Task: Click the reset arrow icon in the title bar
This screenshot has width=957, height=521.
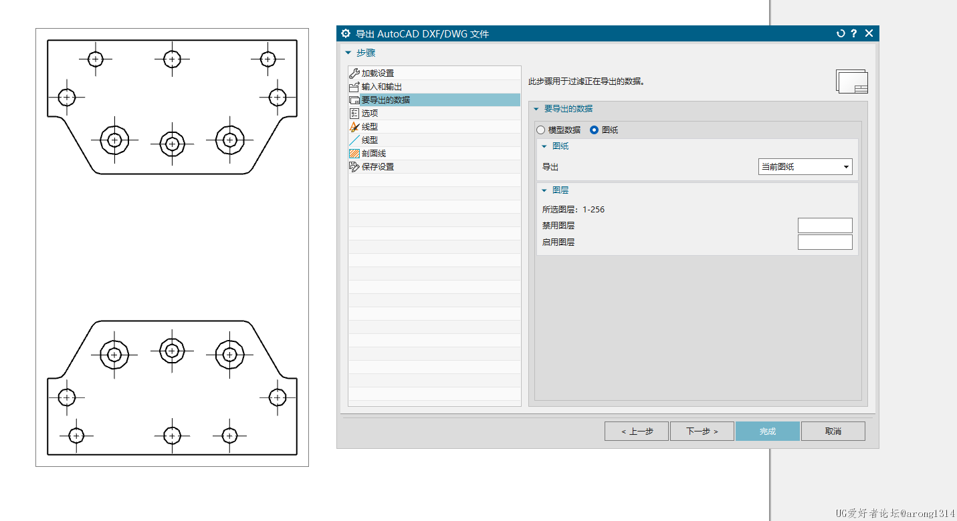Action: [x=841, y=33]
